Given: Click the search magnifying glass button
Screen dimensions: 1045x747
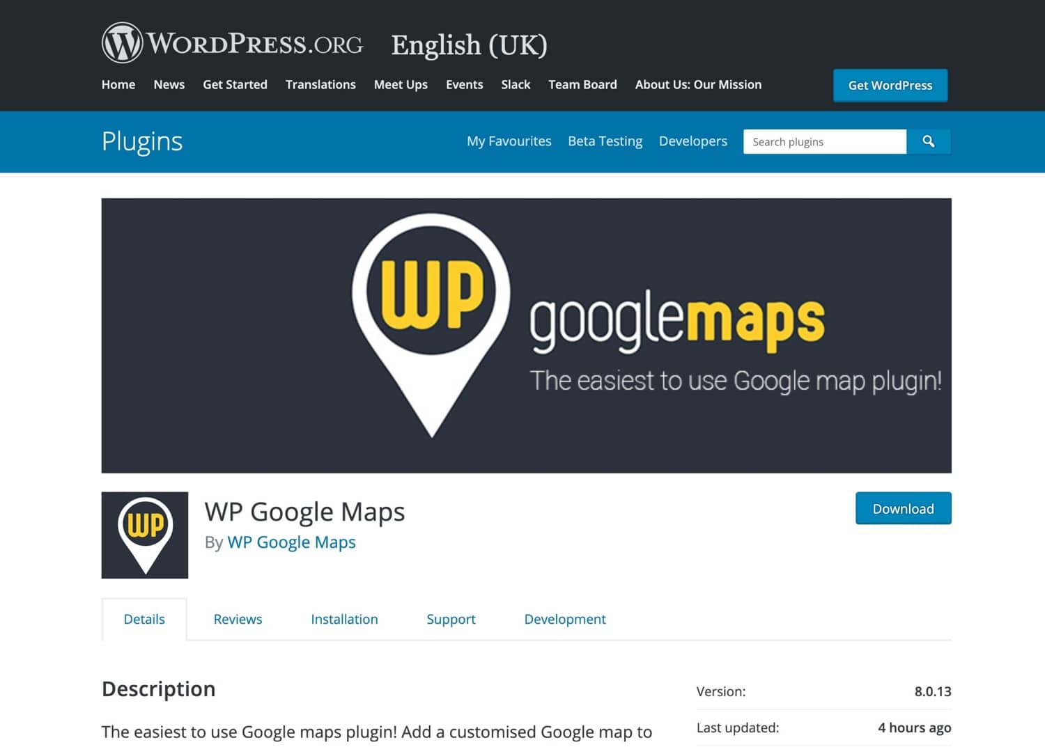Looking at the screenshot, I should [929, 141].
